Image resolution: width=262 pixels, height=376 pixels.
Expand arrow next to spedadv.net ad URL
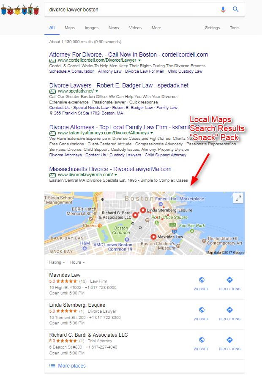click(97, 91)
